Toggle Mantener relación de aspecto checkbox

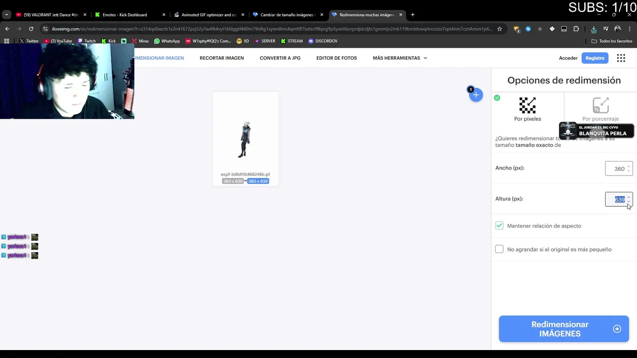coord(499,226)
